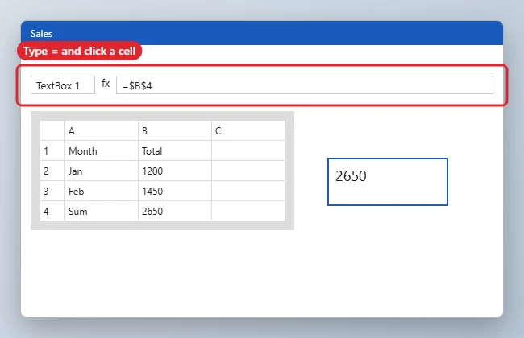Click the Total cell
The width and height of the screenshot is (524, 338).
pos(175,150)
